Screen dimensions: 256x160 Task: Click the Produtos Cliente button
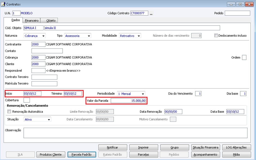point(51,155)
